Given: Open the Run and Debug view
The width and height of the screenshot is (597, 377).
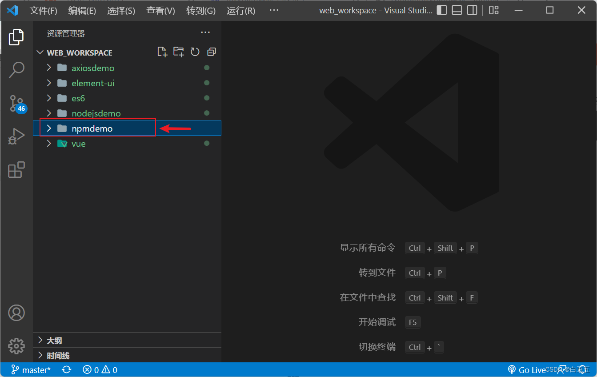Looking at the screenshot, I should click(x=16, y=136).
